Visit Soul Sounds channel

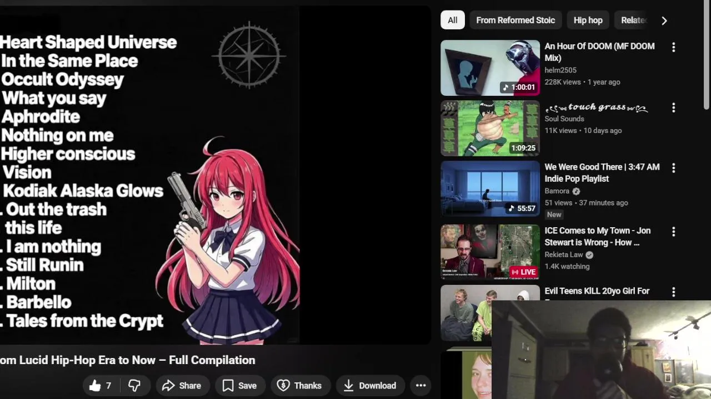point(564,119)
